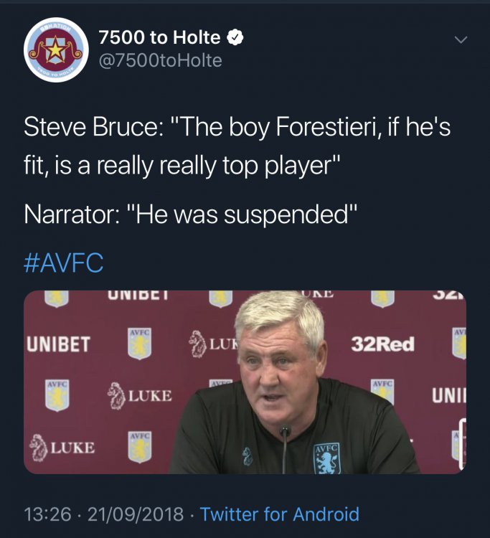Viewport: 490px width, 538px height.
Task: Open the 7500 to Holte profile avatar
Action: pos(55,50)
